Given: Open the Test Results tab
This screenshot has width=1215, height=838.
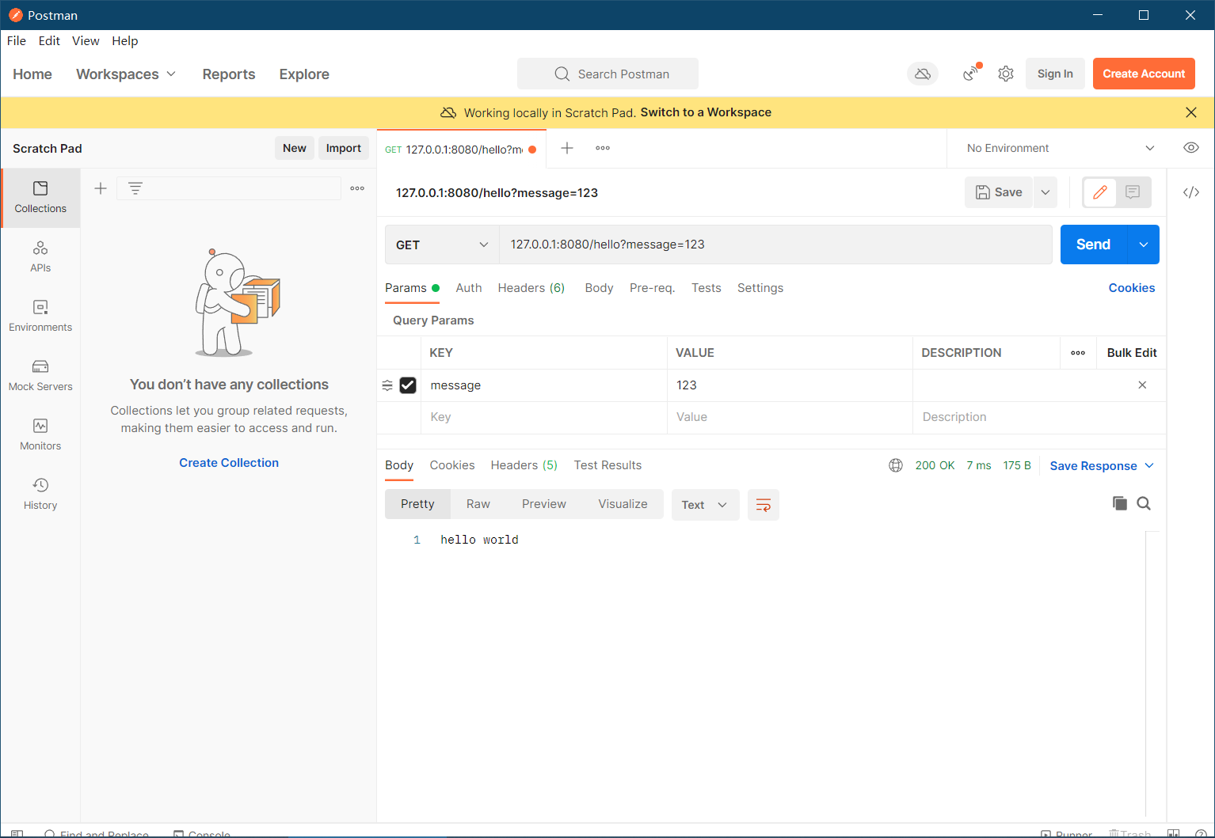Looking at the screenshot, I should [608, 465].
